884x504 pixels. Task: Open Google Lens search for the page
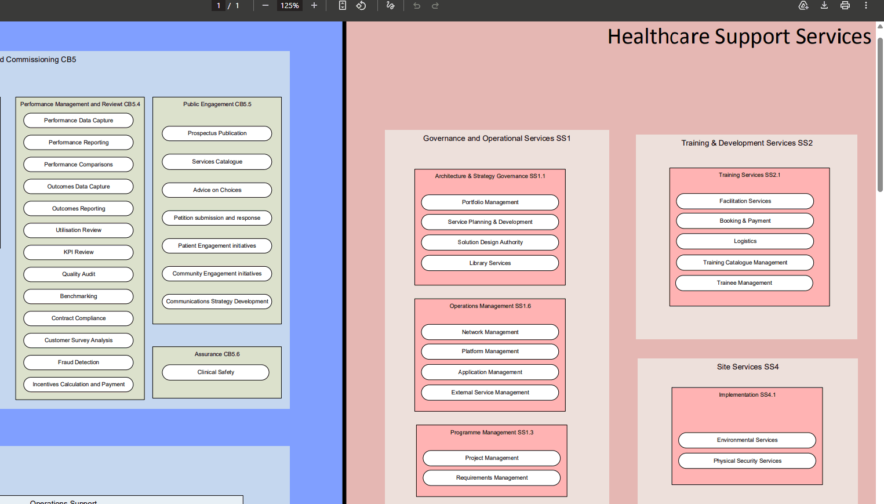click(x=803, y=5)
